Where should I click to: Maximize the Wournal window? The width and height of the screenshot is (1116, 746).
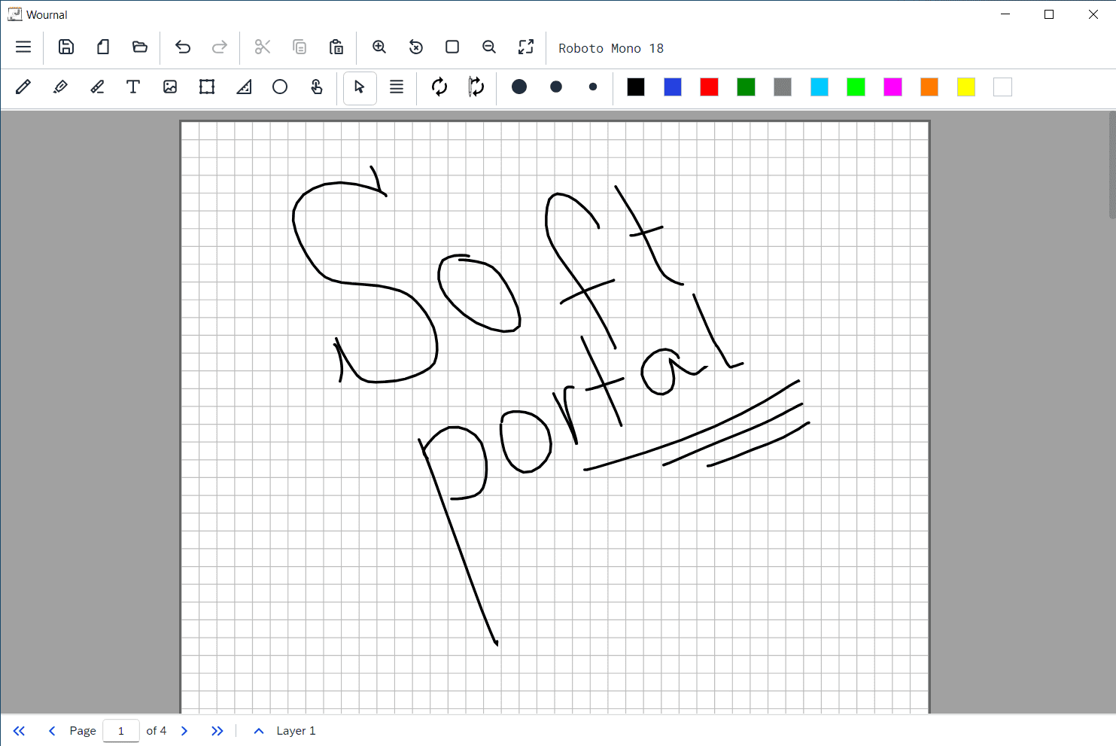pyautogui.click(x=1049, y=14)
